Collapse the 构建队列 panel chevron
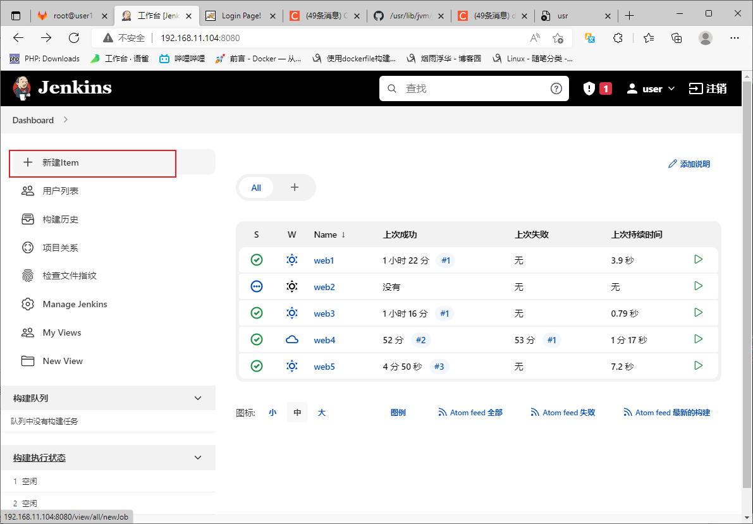Viewport: 753px width, 524px height. tap(198, 398)
